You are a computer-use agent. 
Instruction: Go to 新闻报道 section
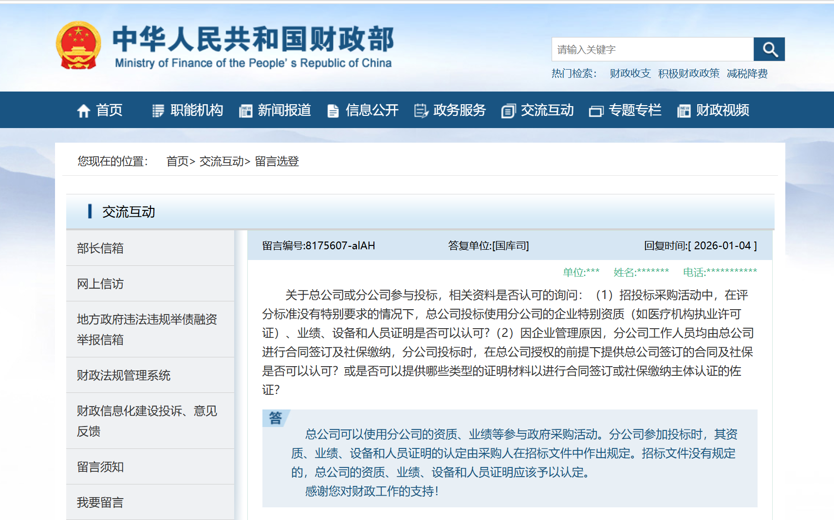coord(284,110)
